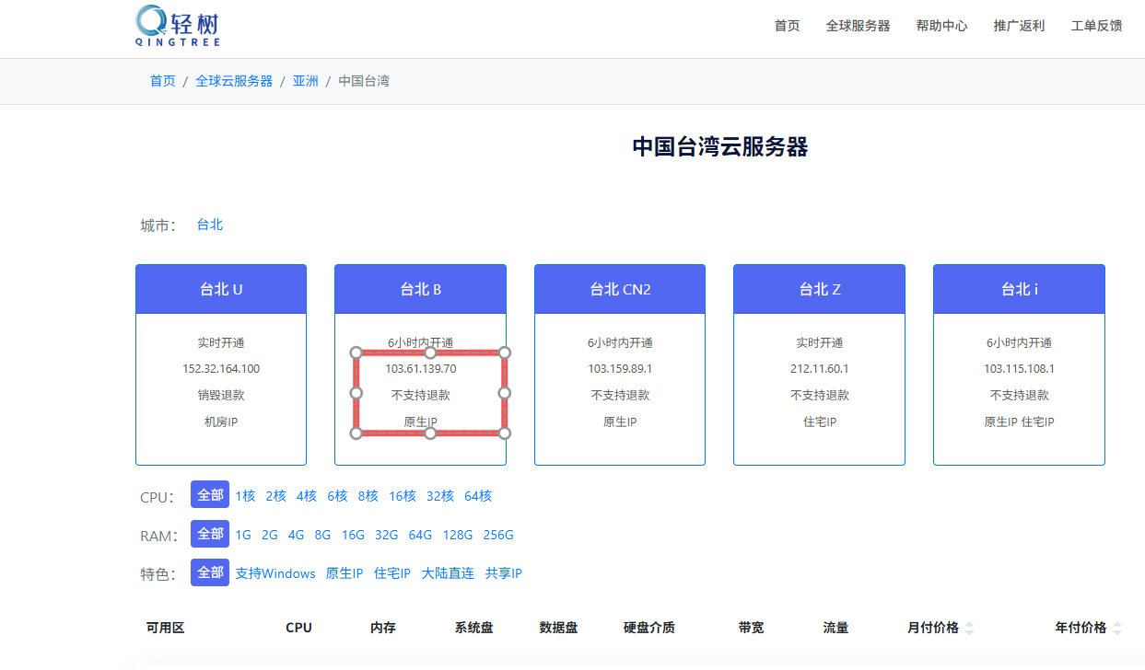This screenshot has width=1145, height=670.
Task: Click the QingTree logo icon
Action: pos(152,22)
